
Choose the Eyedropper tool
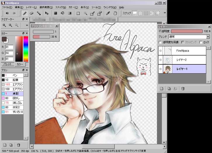(x=107, y=13)
